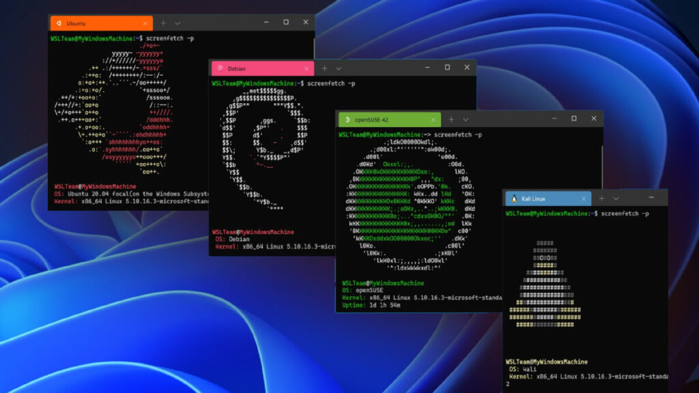Open profile dropdown in Debian window
Image resolution: width=699 pixels, height=393 pixels.
pos(339,69)
